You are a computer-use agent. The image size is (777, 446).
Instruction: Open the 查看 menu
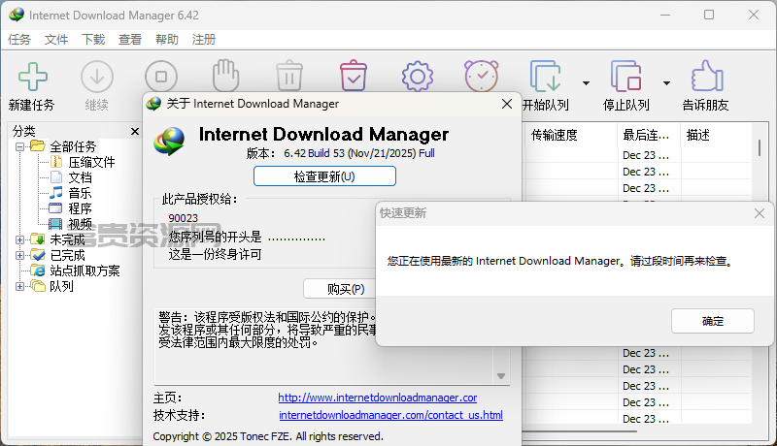(x=130, y=40)
